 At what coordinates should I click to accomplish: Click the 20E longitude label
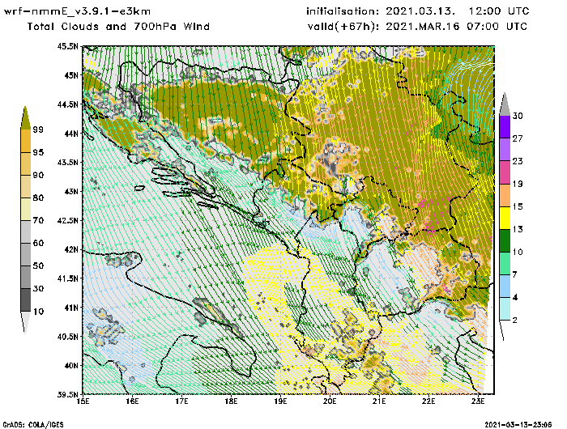pyautogui.click(x=330, y=401)
